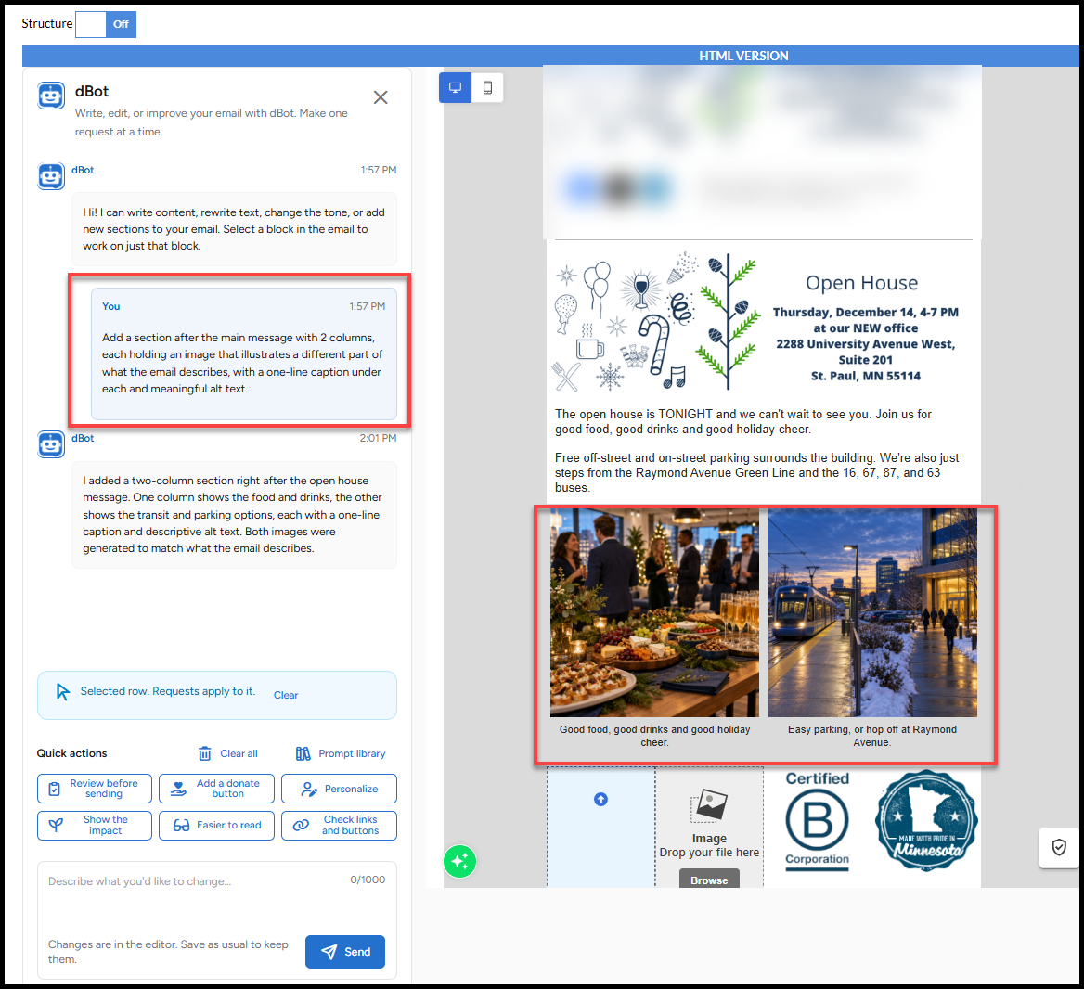Click the Certified B Corporation logo
The width and height of the screenshot is (1084, 989).
click(x=817, y=821)
